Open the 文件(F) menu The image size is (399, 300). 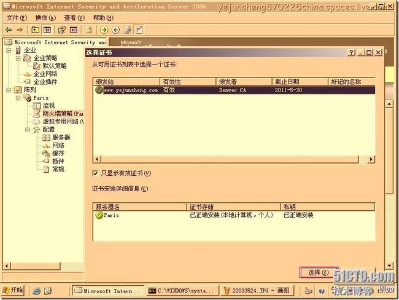[x=17, y=18]
